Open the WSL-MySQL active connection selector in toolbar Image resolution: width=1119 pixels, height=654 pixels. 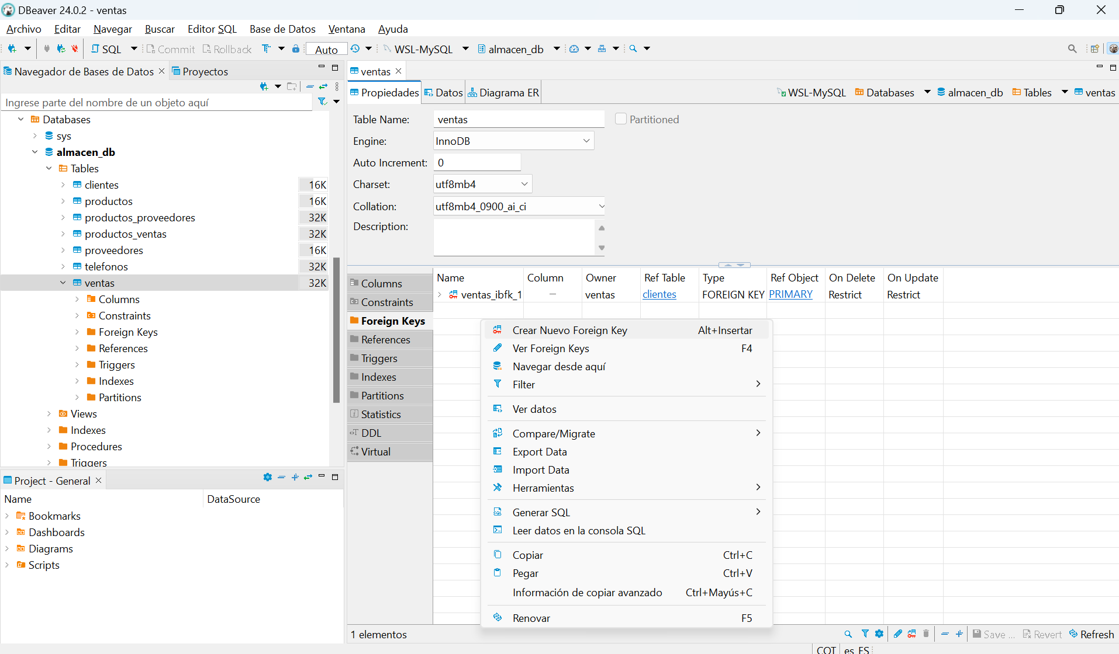click(x=426, y=49)
